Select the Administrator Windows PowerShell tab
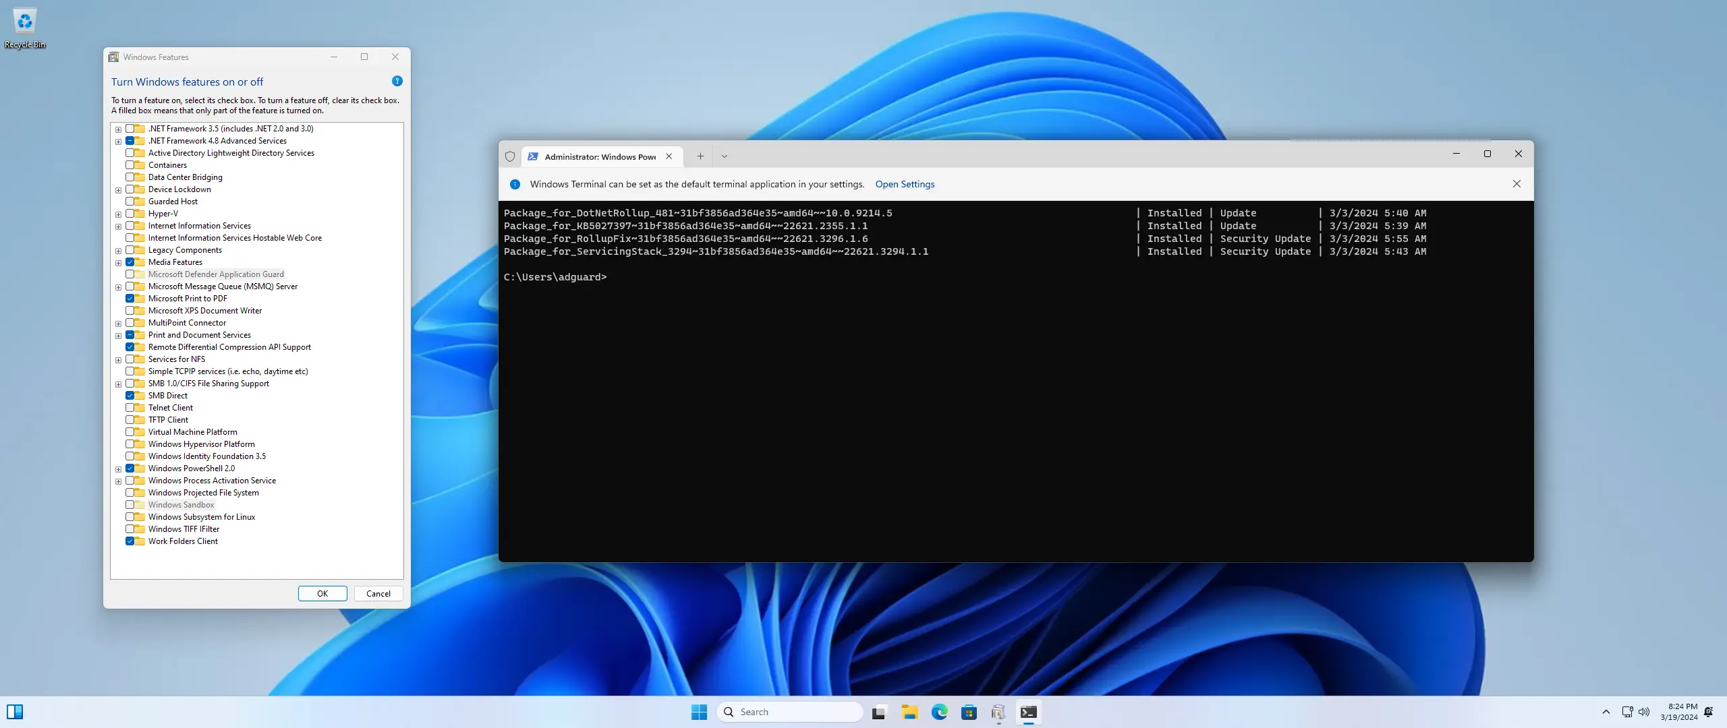The image size is (1727, 728). pos(599,156)
